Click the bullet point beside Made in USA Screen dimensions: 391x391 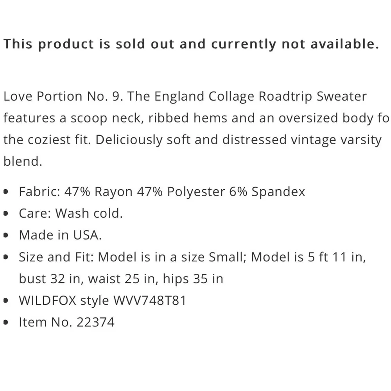6,235
